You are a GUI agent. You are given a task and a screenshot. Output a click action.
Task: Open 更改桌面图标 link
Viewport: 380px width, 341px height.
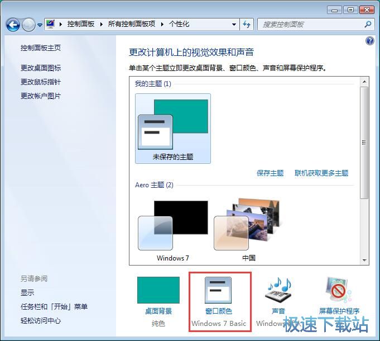click(41, 68)
